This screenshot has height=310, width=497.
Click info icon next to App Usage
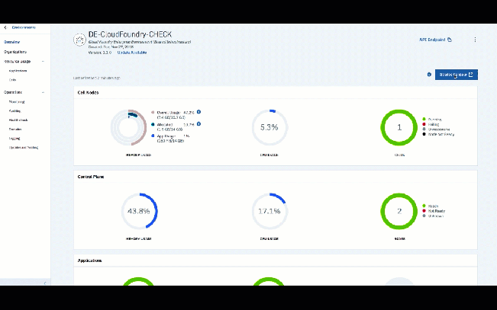198,136
